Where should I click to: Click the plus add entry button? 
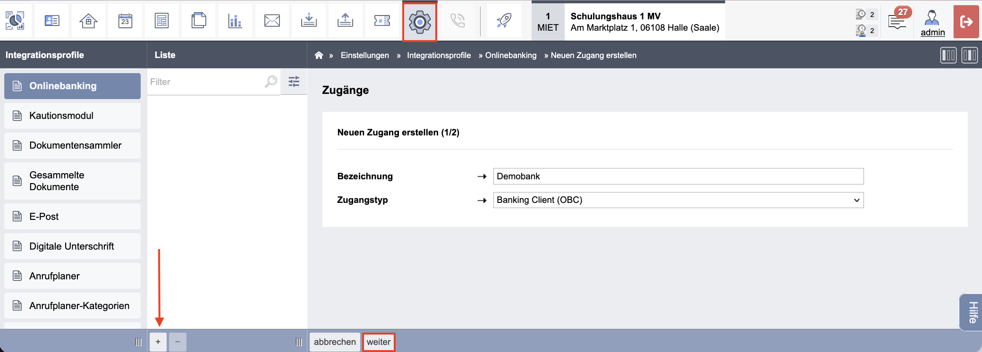(x=158, y=342)
